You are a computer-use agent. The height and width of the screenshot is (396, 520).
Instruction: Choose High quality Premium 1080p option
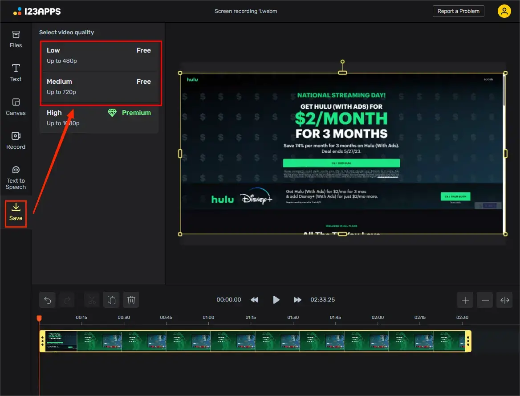[x=99, y=118]
